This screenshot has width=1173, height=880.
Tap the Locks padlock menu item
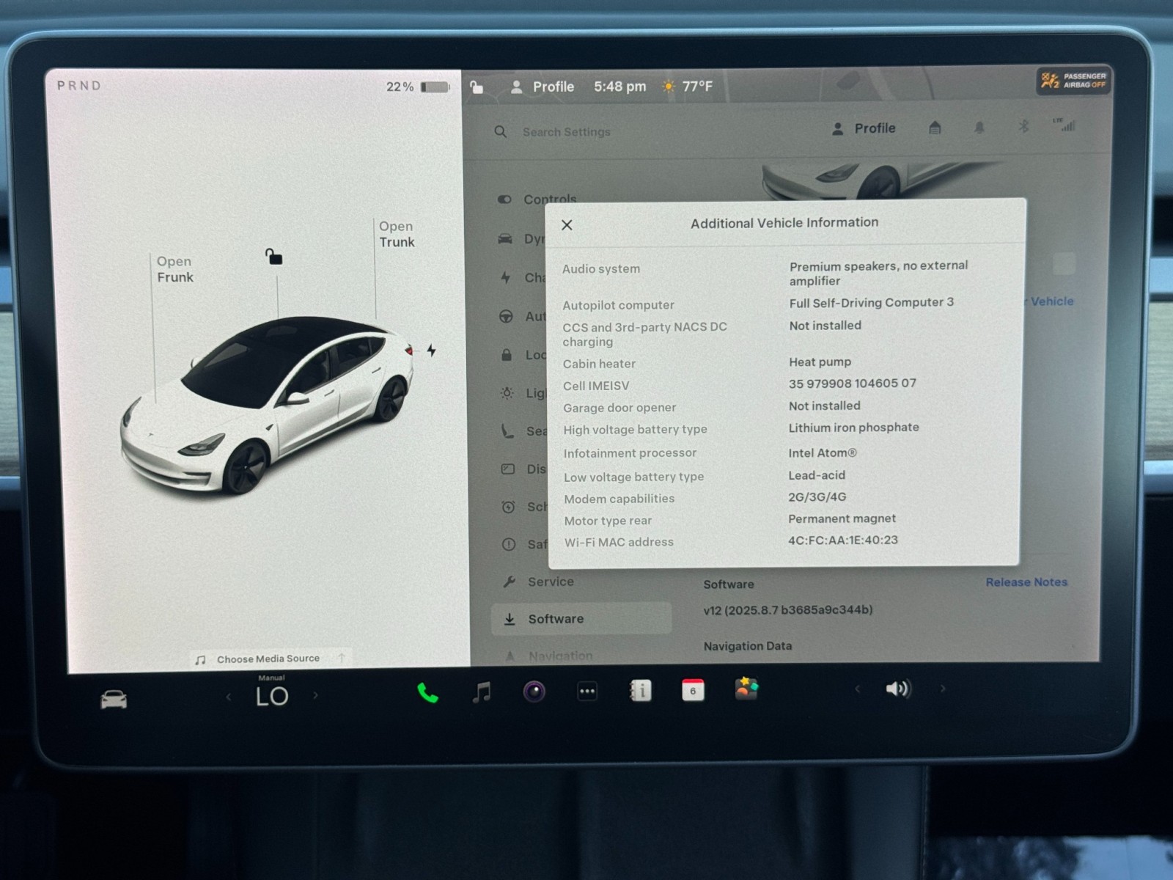click(506, 355)
